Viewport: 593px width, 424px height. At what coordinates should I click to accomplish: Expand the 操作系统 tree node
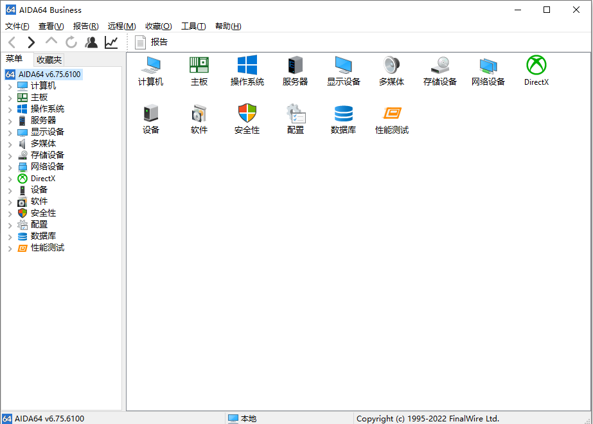[x=10, y=109]
